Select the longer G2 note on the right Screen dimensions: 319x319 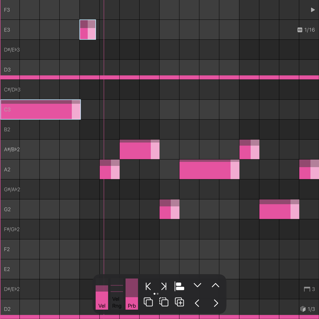(279, 209)
